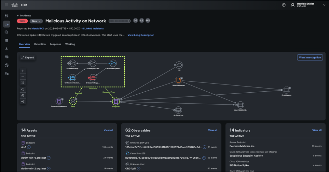This screenshot has width=329, height=172.
Task: Click View Long Description
Action: click(141, 35)
